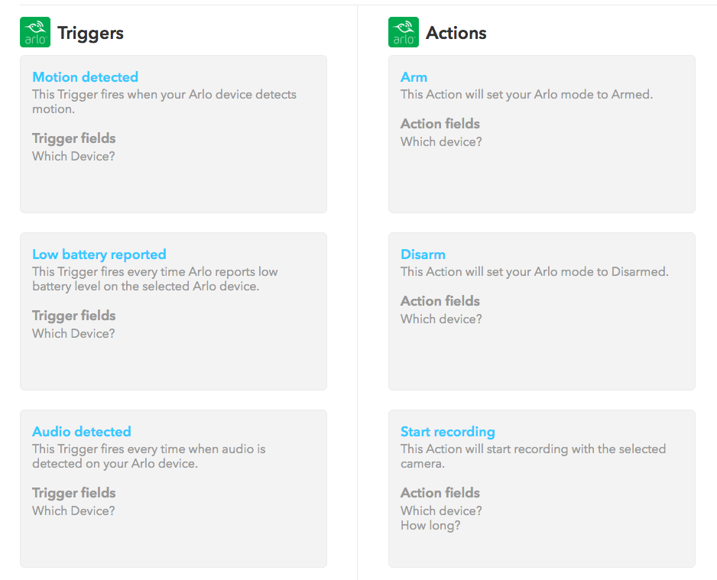Open the Low battery reported trigger
Screen dimensions: 717x580
pos(99,254)
